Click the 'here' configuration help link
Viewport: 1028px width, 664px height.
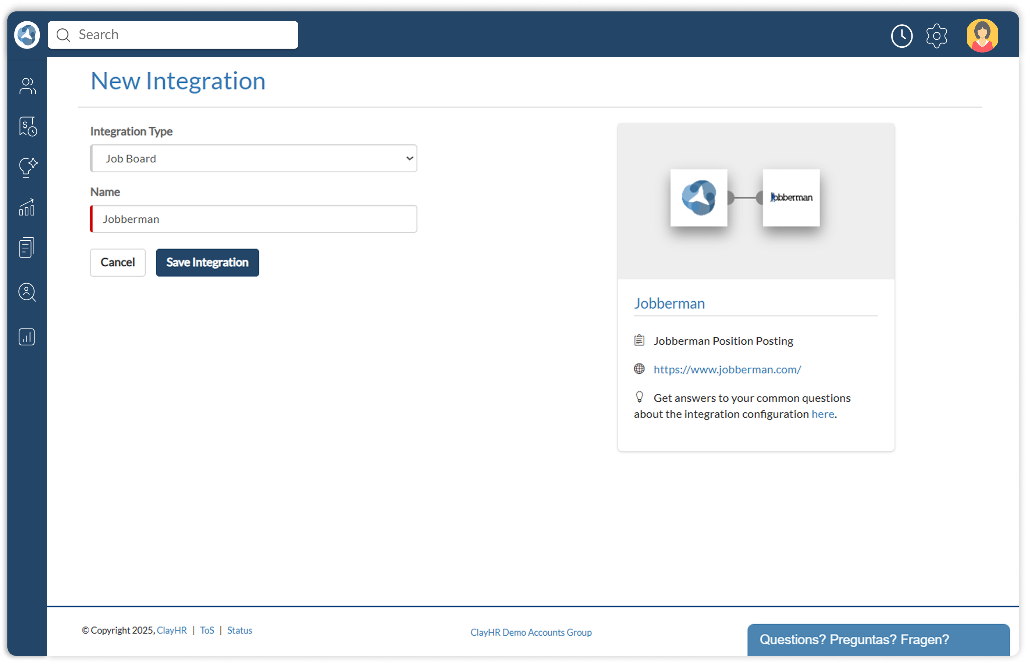click(822, 414)
